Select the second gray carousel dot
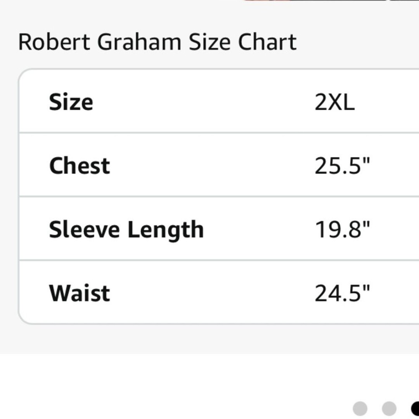The width and height of the screenshot is (419, 419). point(389,409)
